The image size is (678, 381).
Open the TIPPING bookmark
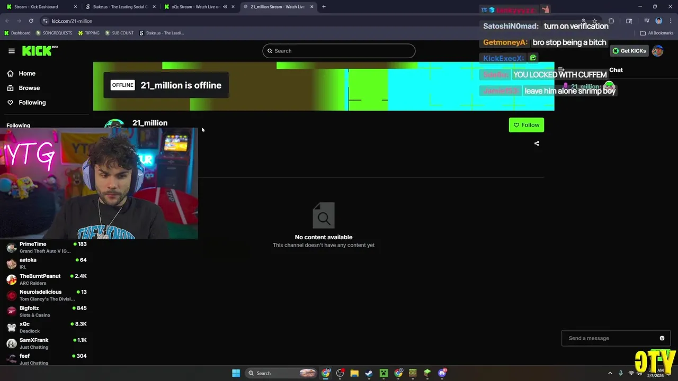[88, 33]
